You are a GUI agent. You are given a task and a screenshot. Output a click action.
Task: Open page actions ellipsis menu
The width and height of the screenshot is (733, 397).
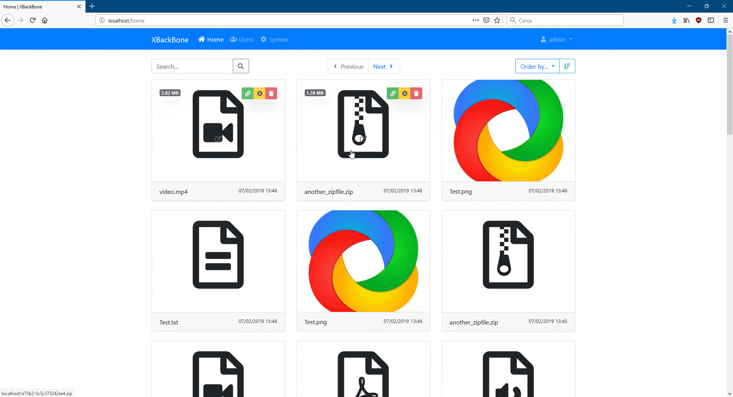click(x=476, y=20)
